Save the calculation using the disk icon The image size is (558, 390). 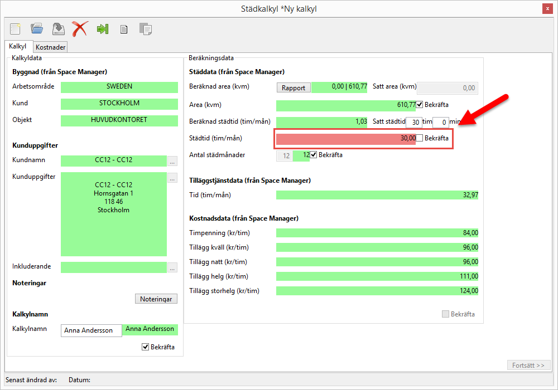click(58, 28)
